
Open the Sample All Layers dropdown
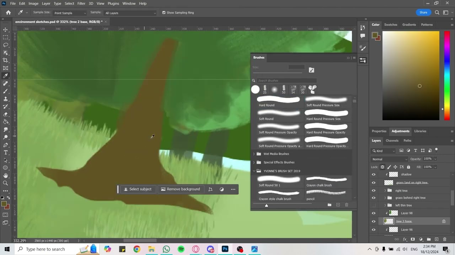130,13
